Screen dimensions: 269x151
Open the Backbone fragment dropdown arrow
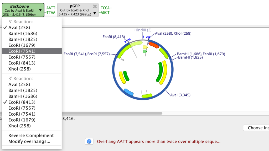coord(40,10)
